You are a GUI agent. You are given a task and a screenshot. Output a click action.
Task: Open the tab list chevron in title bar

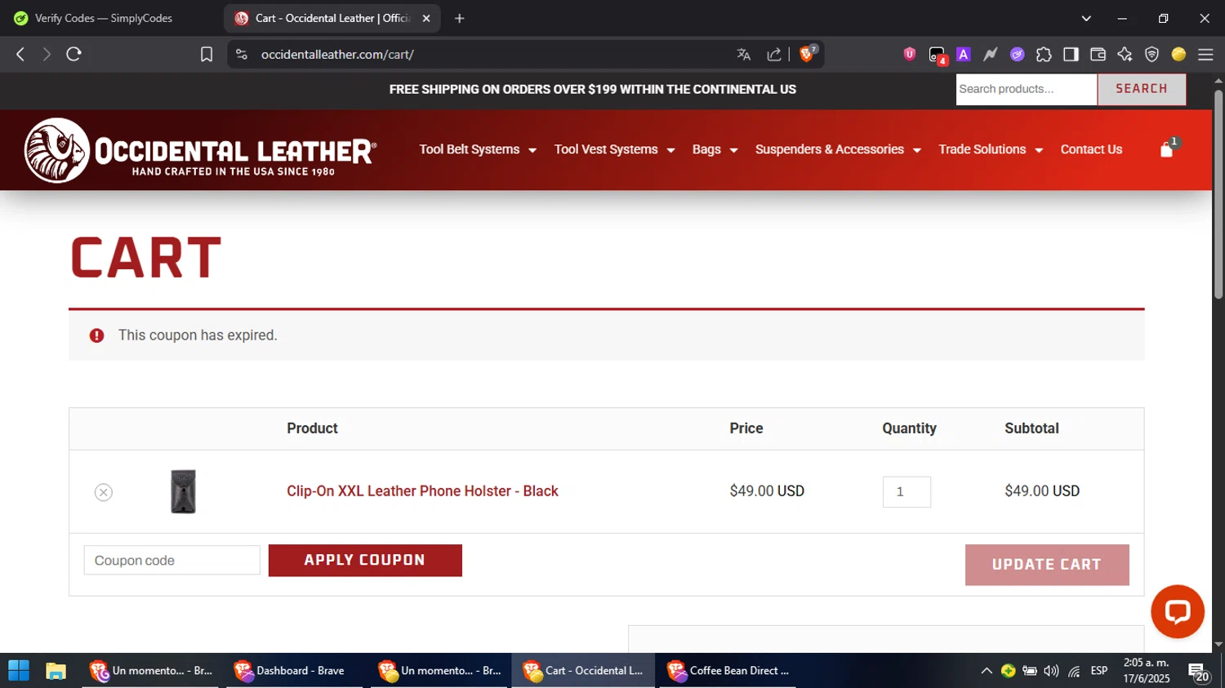tap(1086, 18)
